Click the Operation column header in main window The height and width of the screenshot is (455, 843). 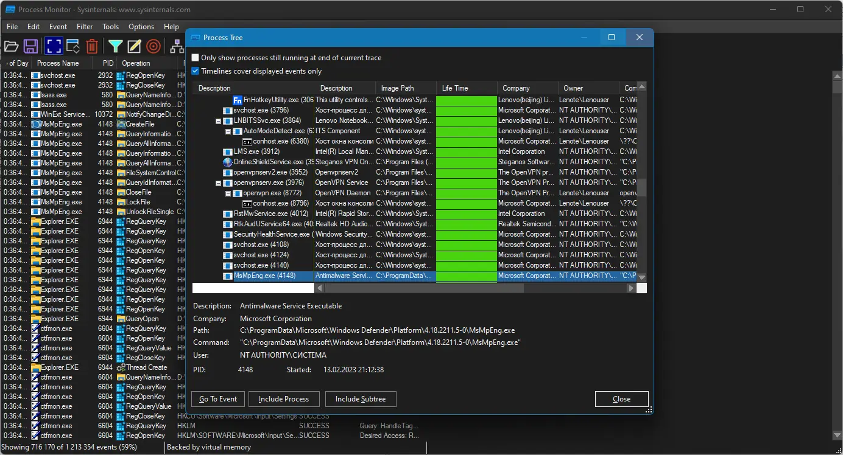point(147,63)
